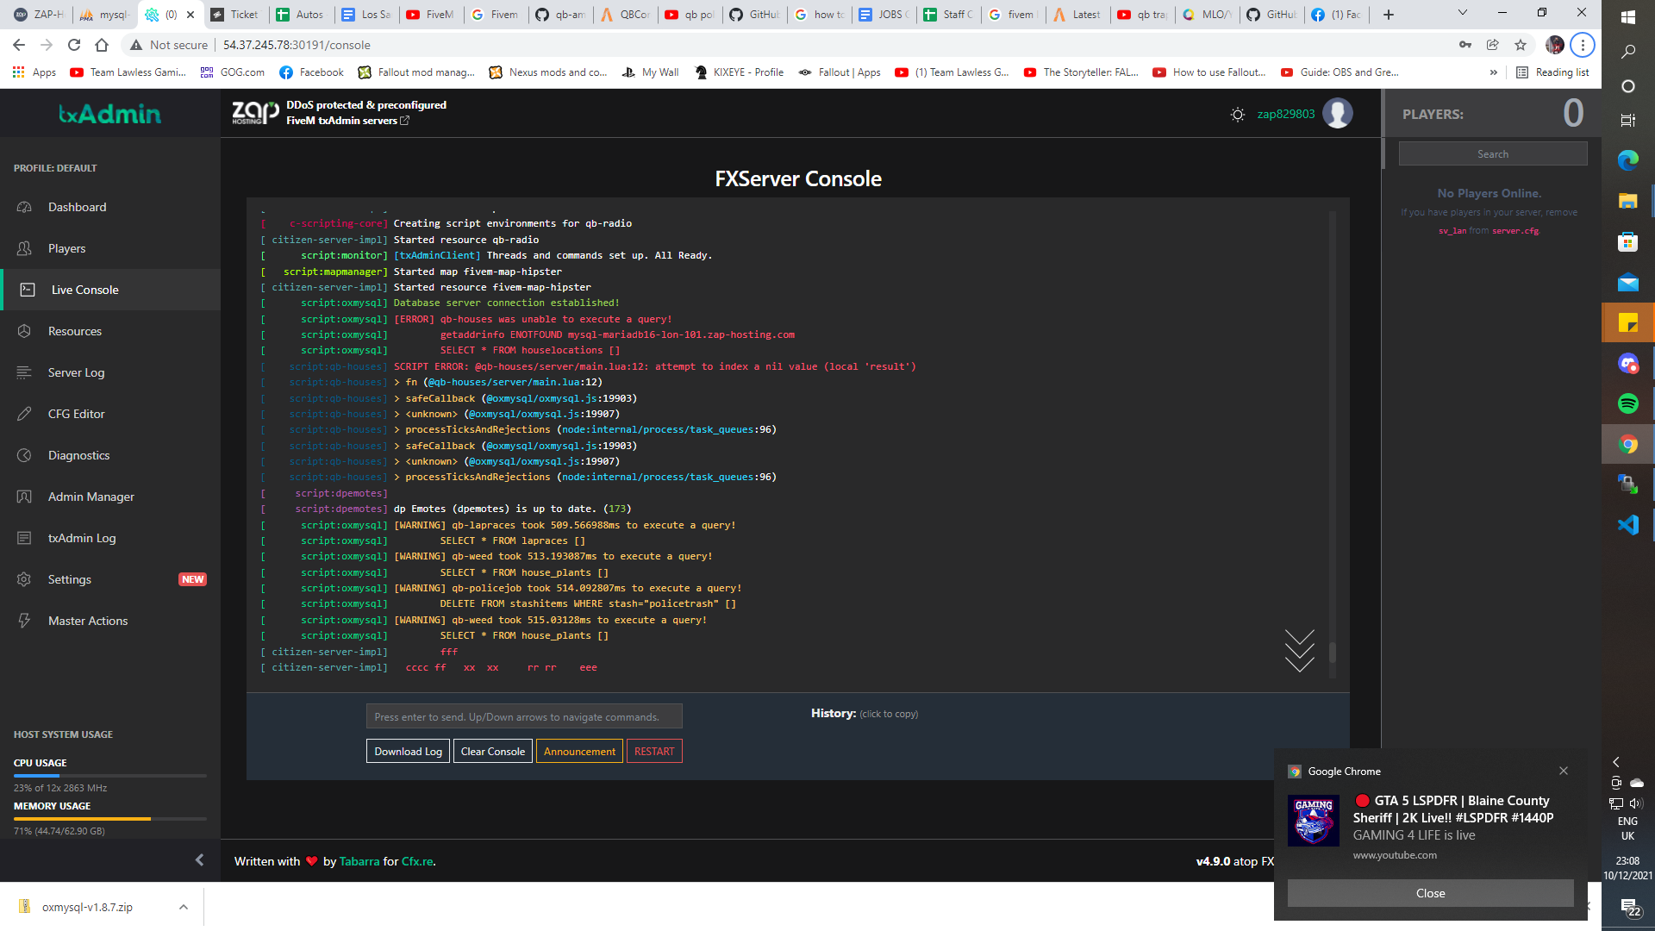1655x931 pixels.
Task: Click the Resources sidebar icon
Action: [24, 331]
